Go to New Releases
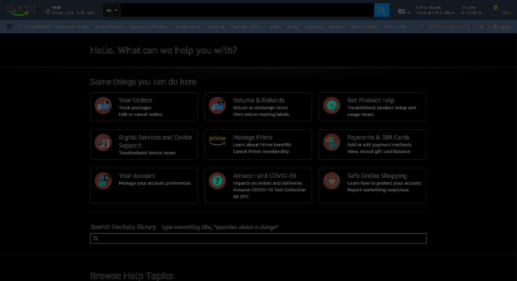Image resolution: width=517 pixels, height=281 pixels. [109, 27]
